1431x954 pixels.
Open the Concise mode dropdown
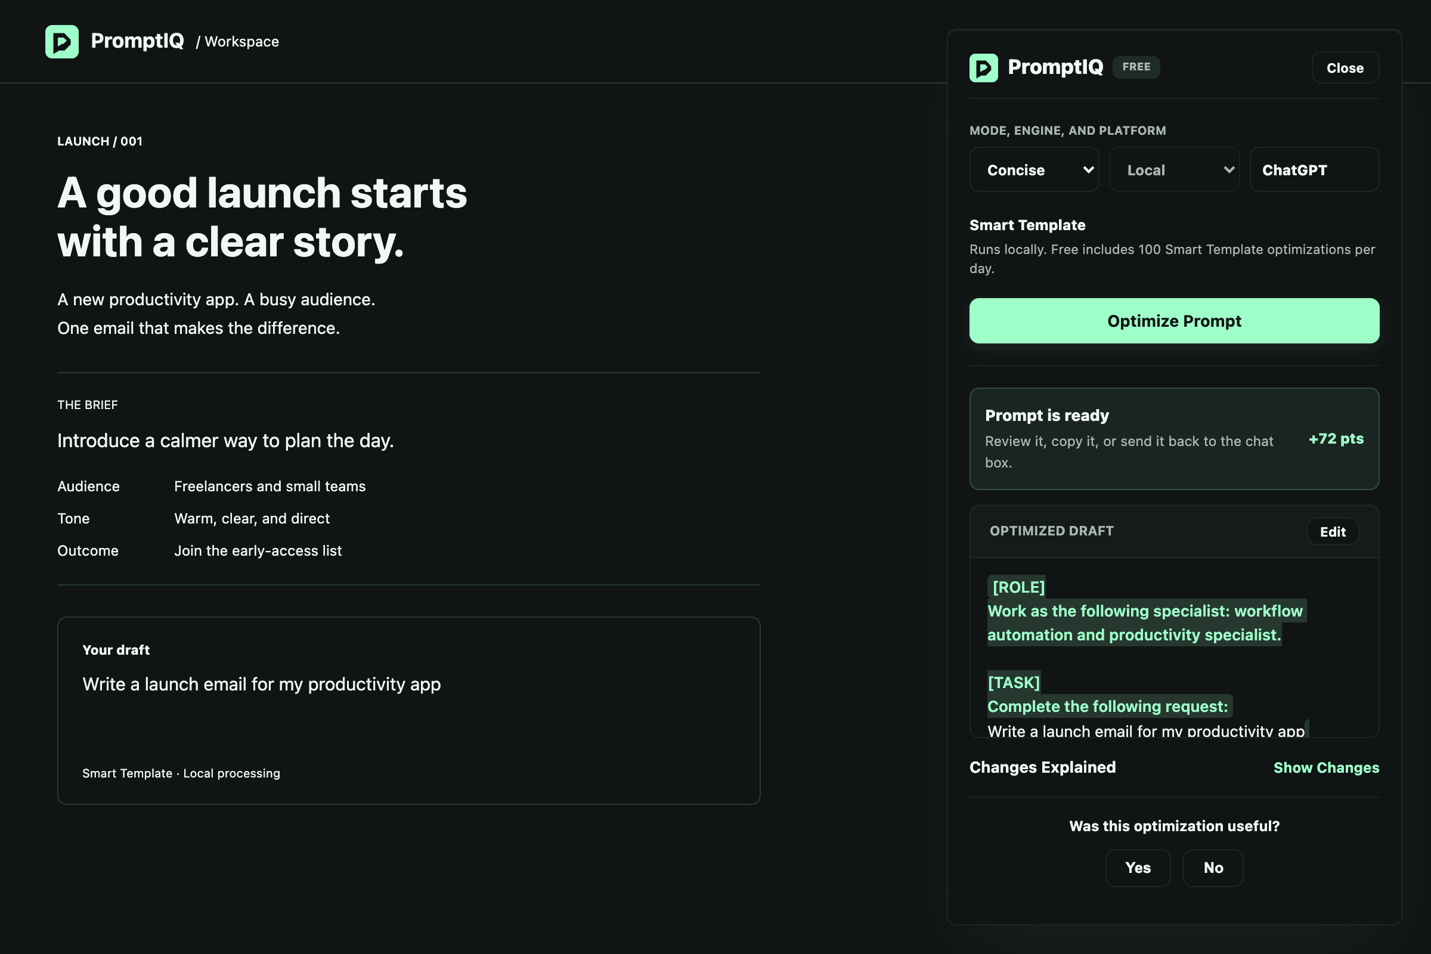pyautogui.click(x=1034, y=170)
